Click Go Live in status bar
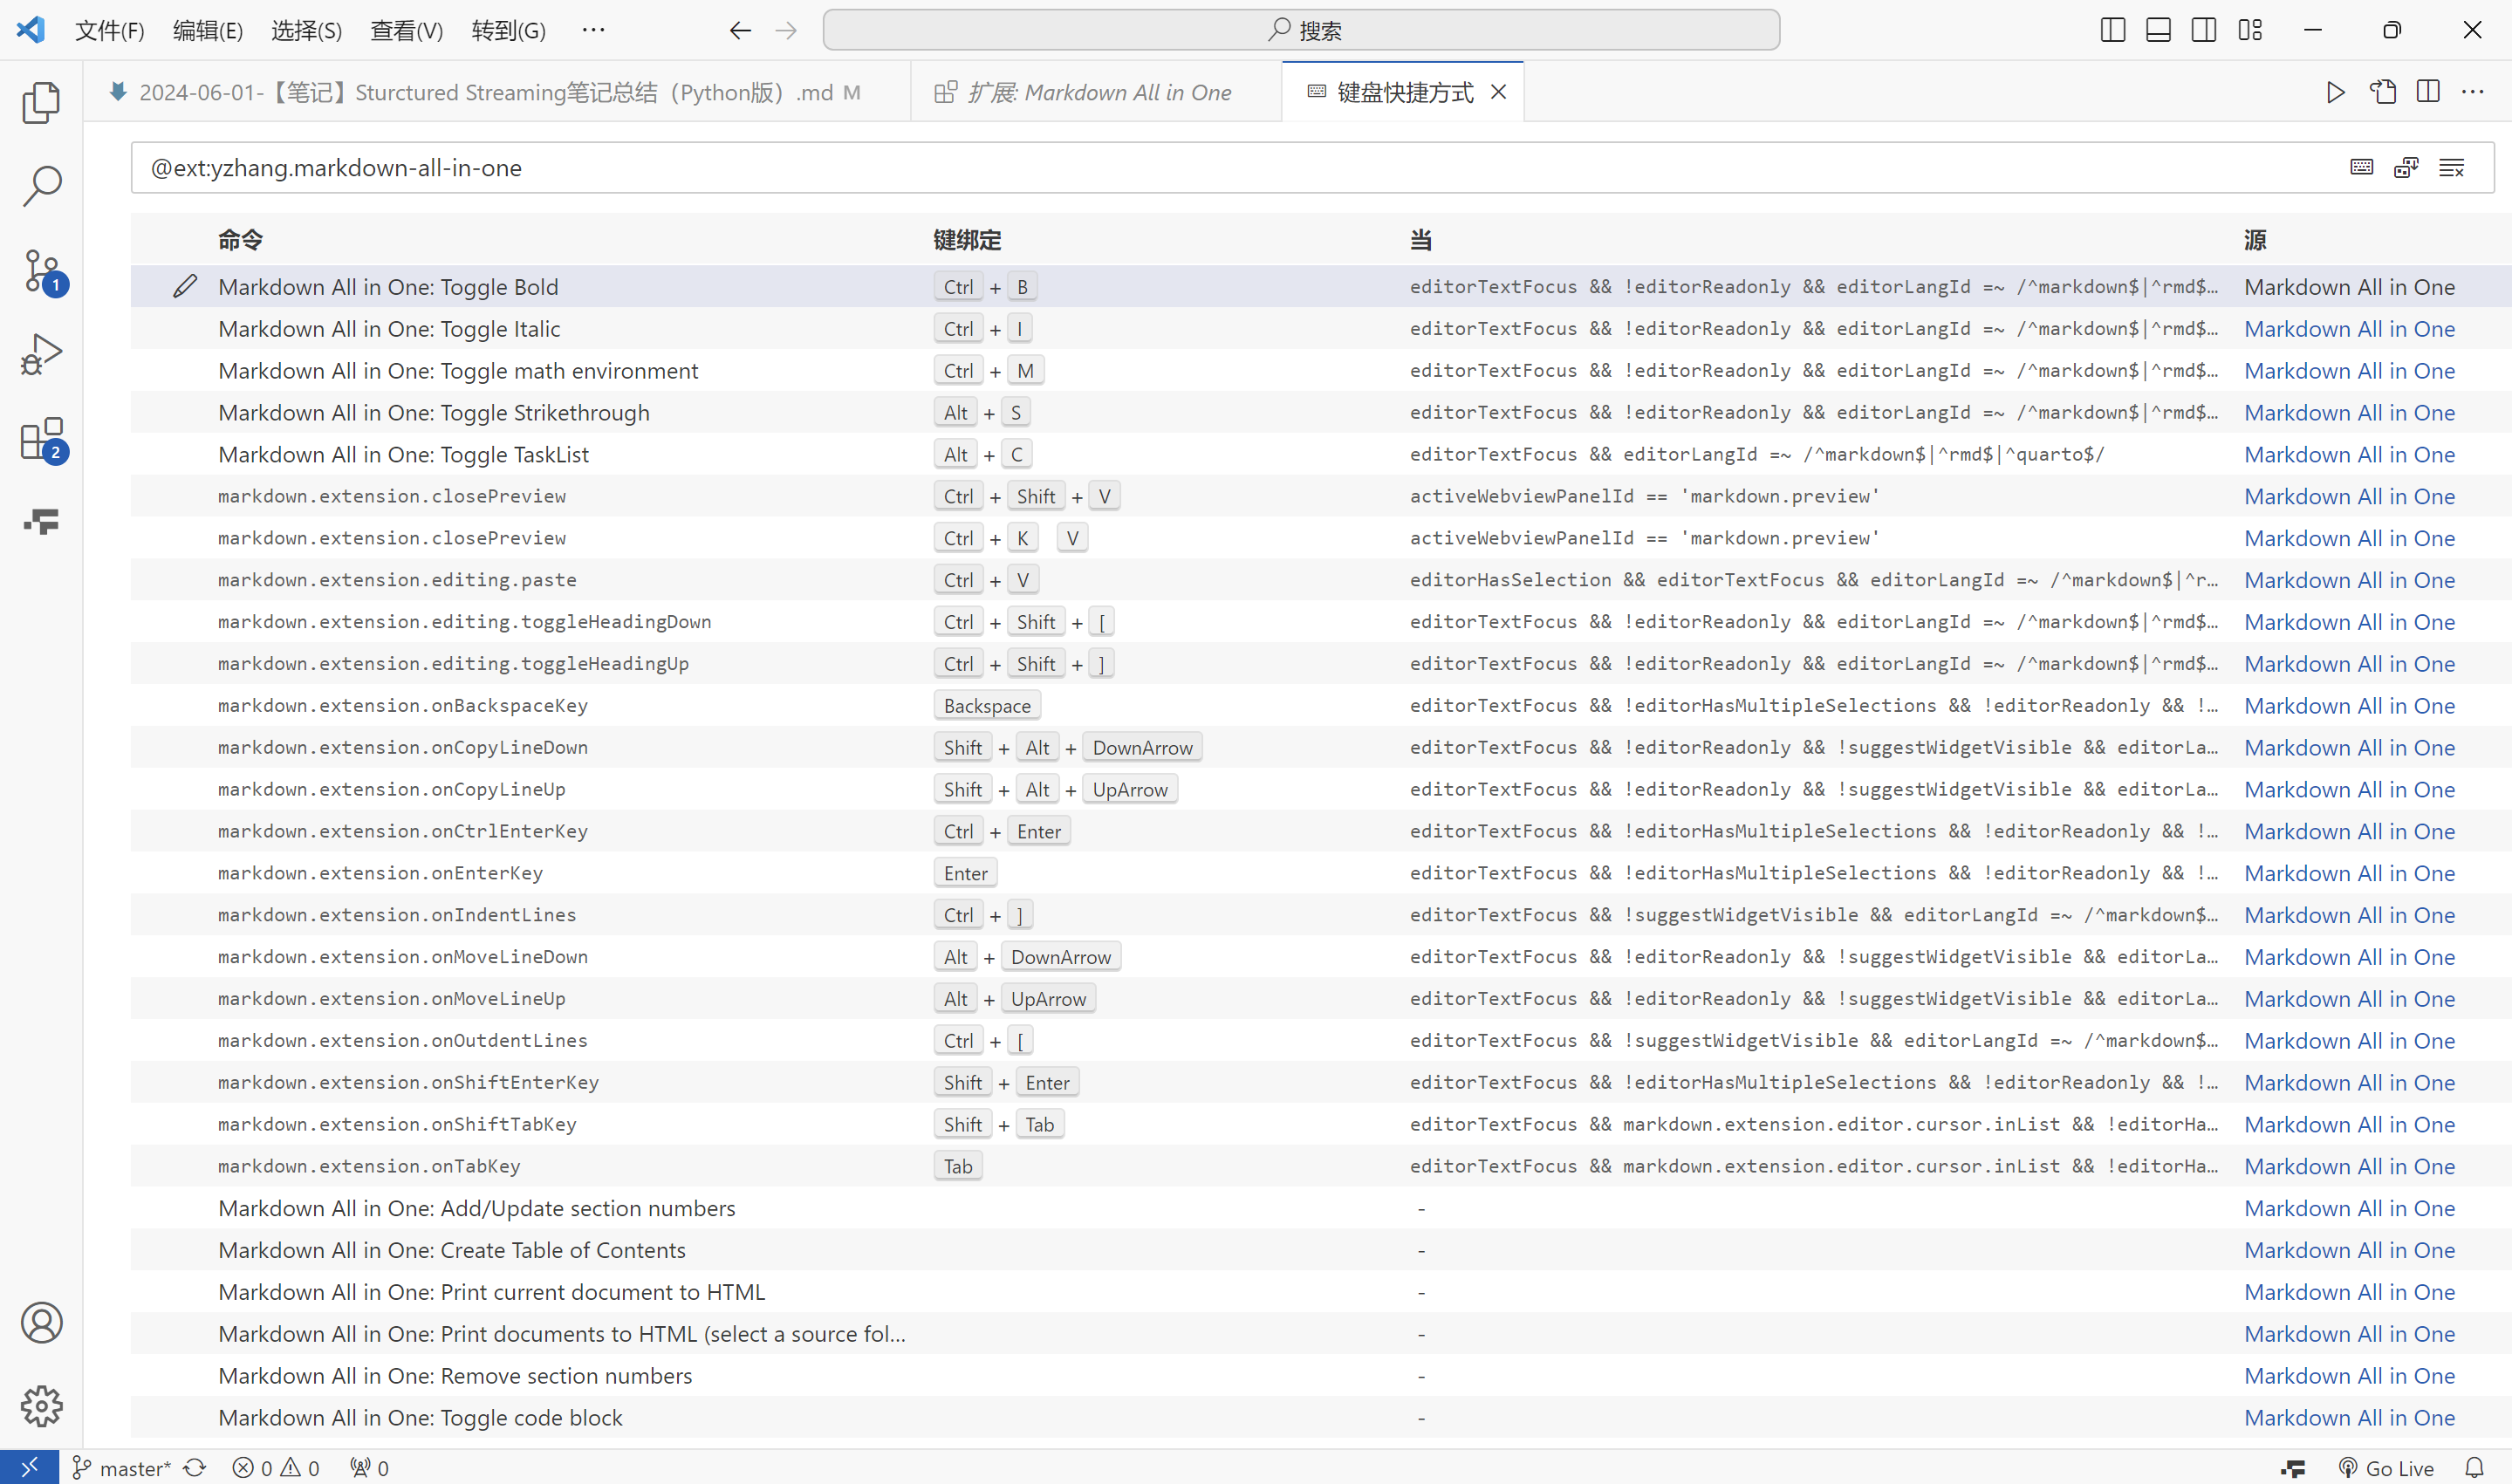The image size is (2512, 1484). tap(2386, 1467)
